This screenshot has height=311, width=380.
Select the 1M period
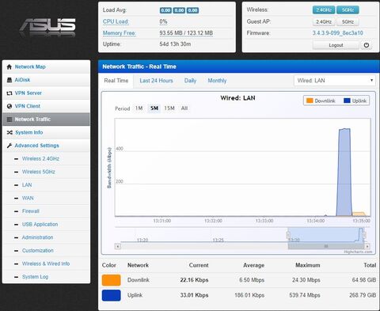tap(139, 108)
